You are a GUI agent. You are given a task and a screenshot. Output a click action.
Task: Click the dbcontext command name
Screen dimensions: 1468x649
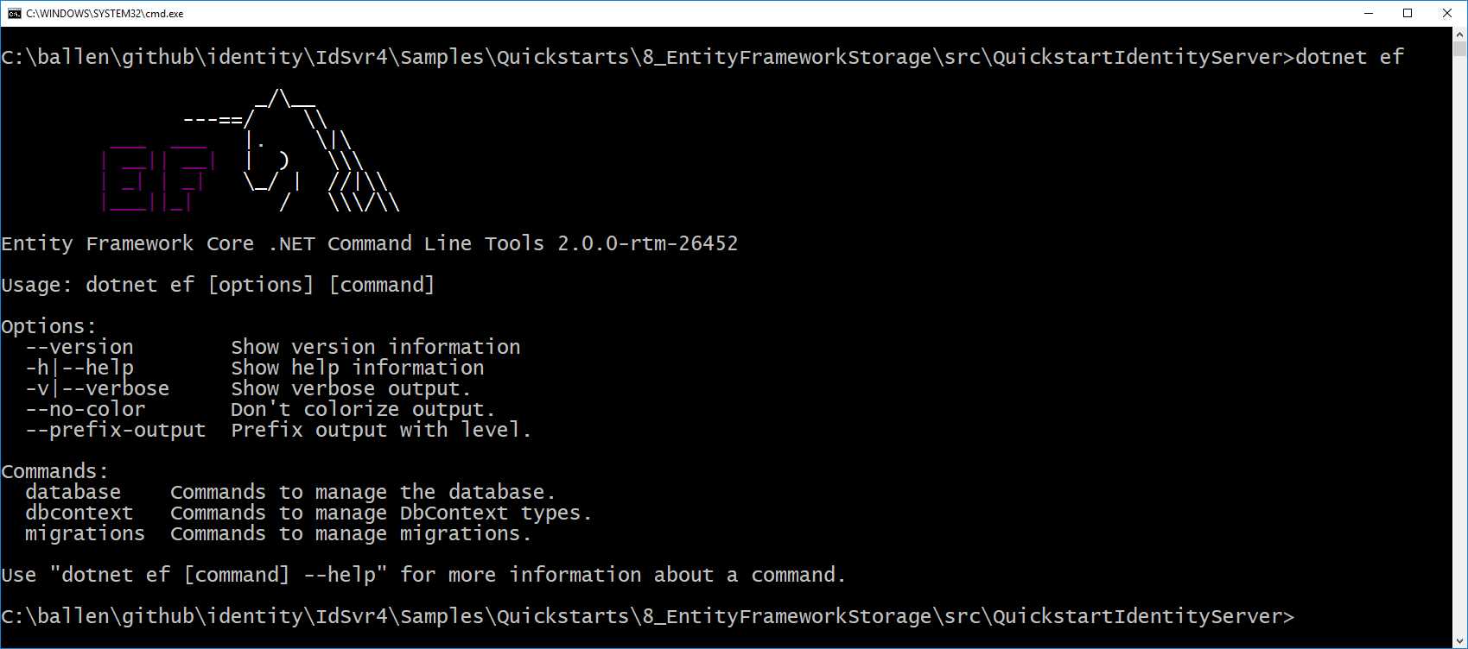79,513
